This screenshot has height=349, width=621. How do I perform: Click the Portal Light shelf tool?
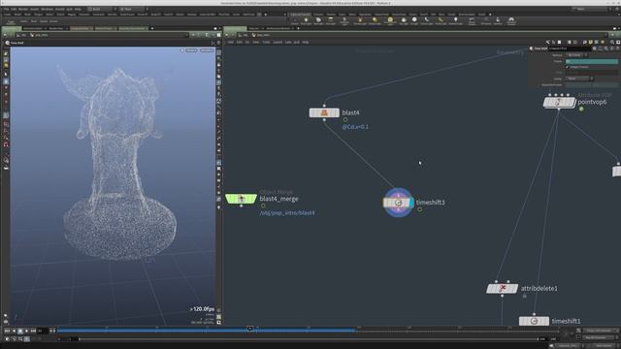(441, 20)
